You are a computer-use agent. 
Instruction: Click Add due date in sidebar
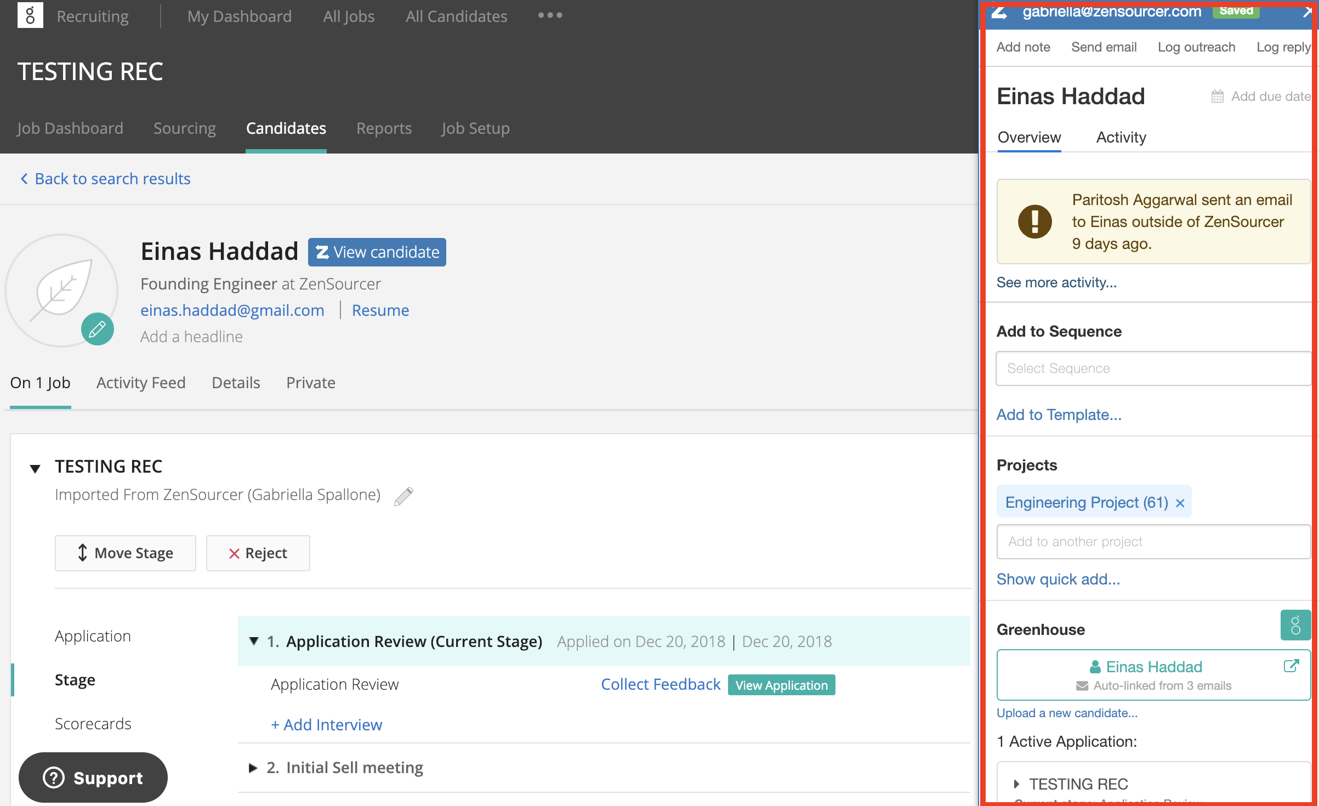point(1271,97)
